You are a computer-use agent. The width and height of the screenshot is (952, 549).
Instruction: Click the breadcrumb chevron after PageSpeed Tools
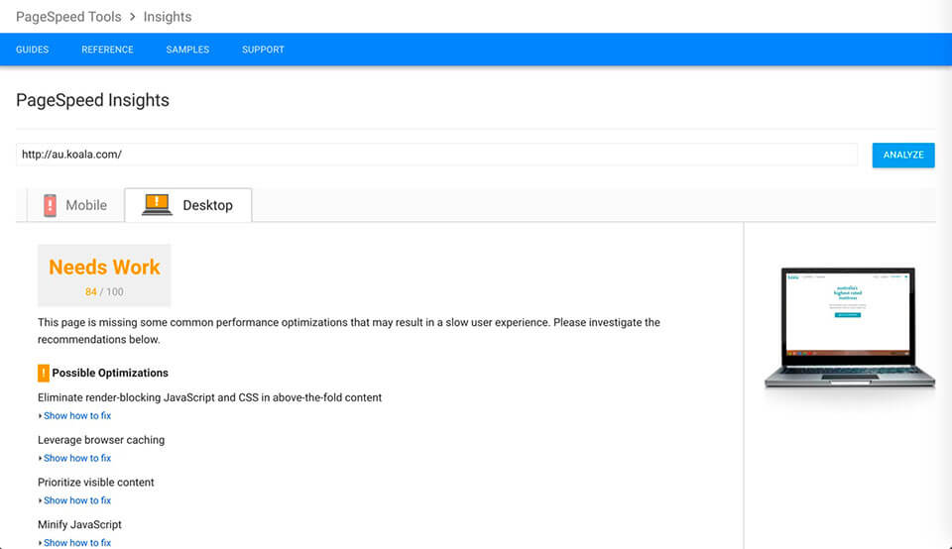click(132, 17)
